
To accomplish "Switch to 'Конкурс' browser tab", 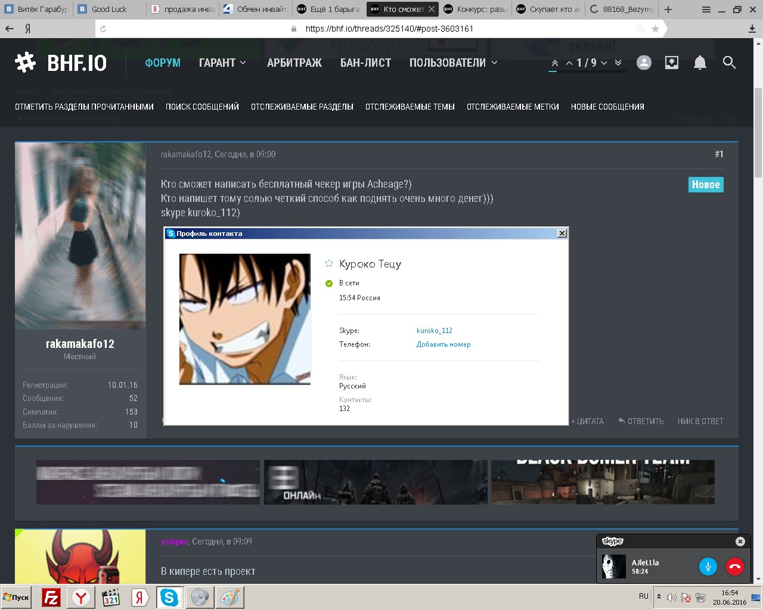I will pos(476,9).
